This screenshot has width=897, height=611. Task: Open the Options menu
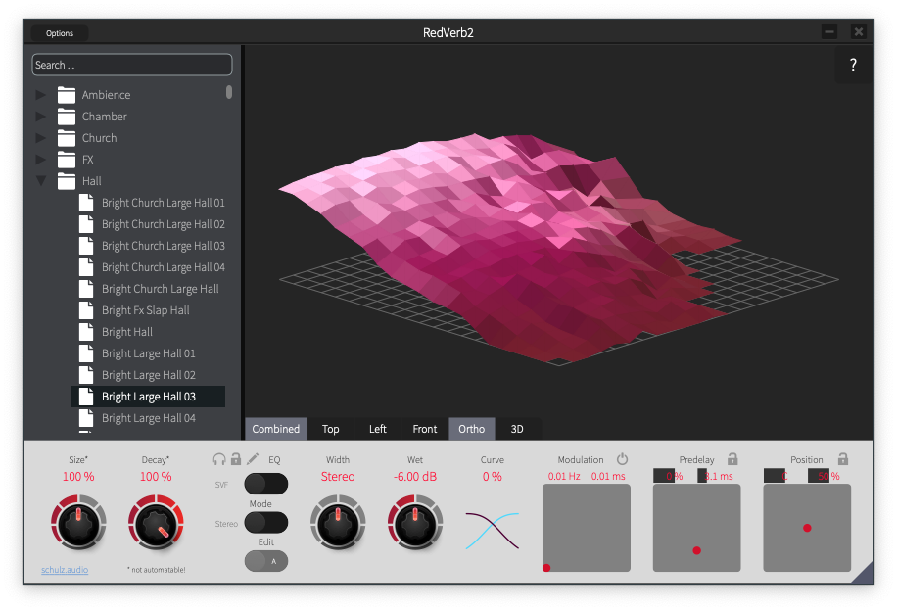click(58, 32)
